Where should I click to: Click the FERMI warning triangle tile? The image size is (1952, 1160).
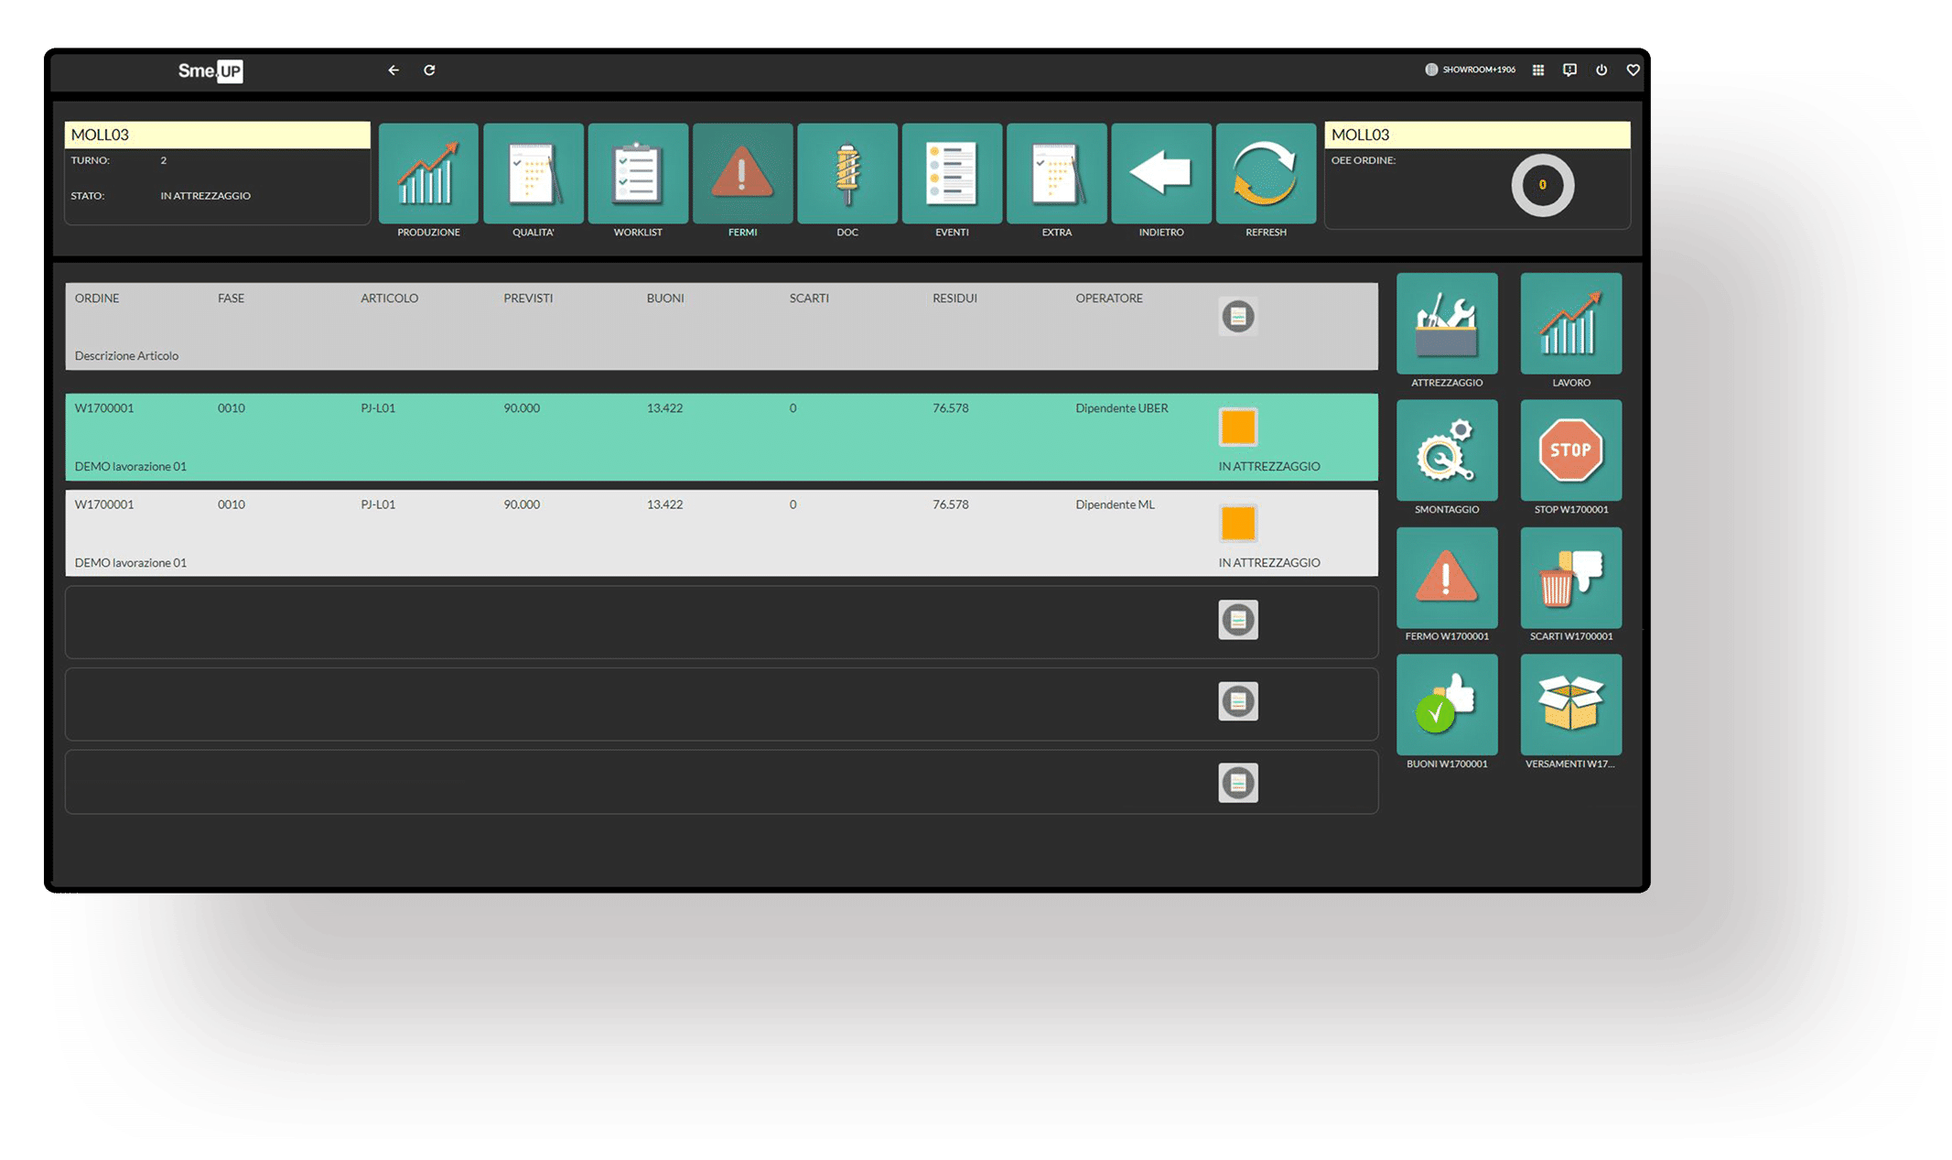[742, 174]
